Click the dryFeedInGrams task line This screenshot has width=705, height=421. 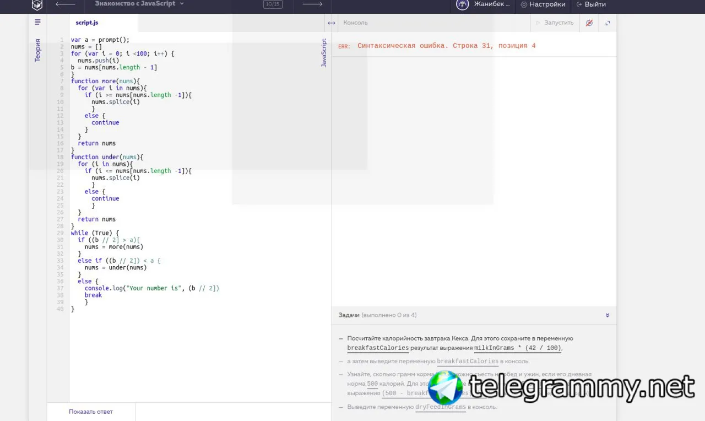[x=422, y=407]
